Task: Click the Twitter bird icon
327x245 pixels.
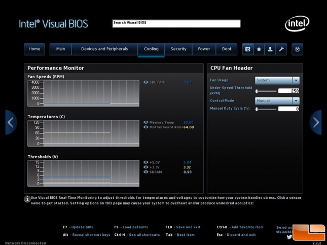Action: click(x=289, y=237)
